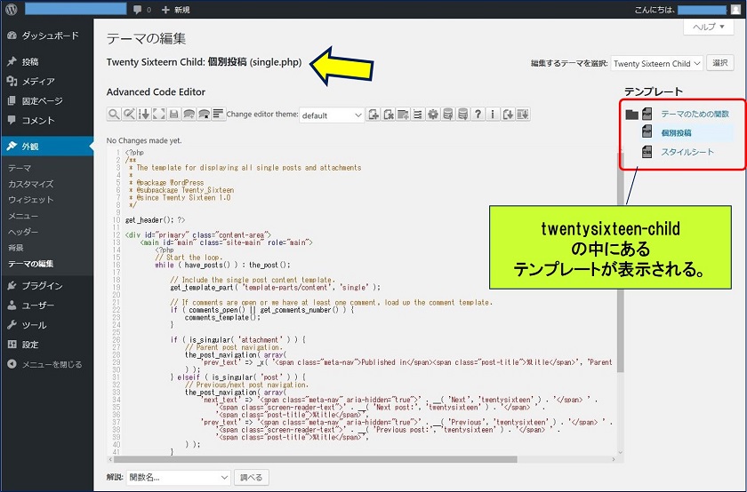Image resolution: width=747 pixels, height=492 pixels.
Task: Go to テーマ submenu
Action: [20, 168]
